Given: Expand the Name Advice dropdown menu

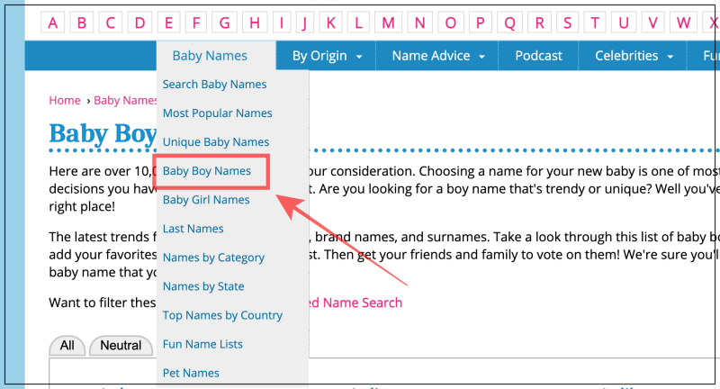Looking at the screenshot, I should click(x=437, y=56).
